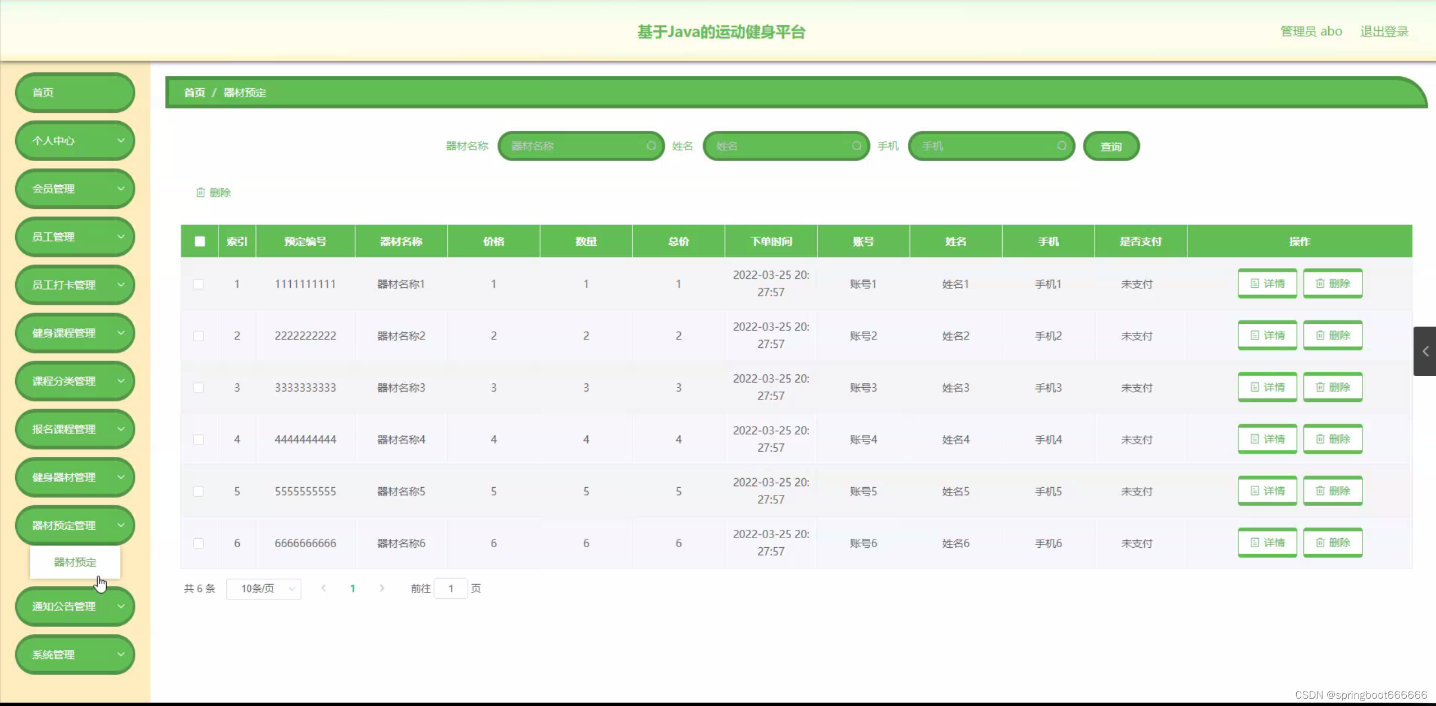Viewport: 1436px width, 706px height.
Task: Go to the next page arrow
Action: [382, 588]
